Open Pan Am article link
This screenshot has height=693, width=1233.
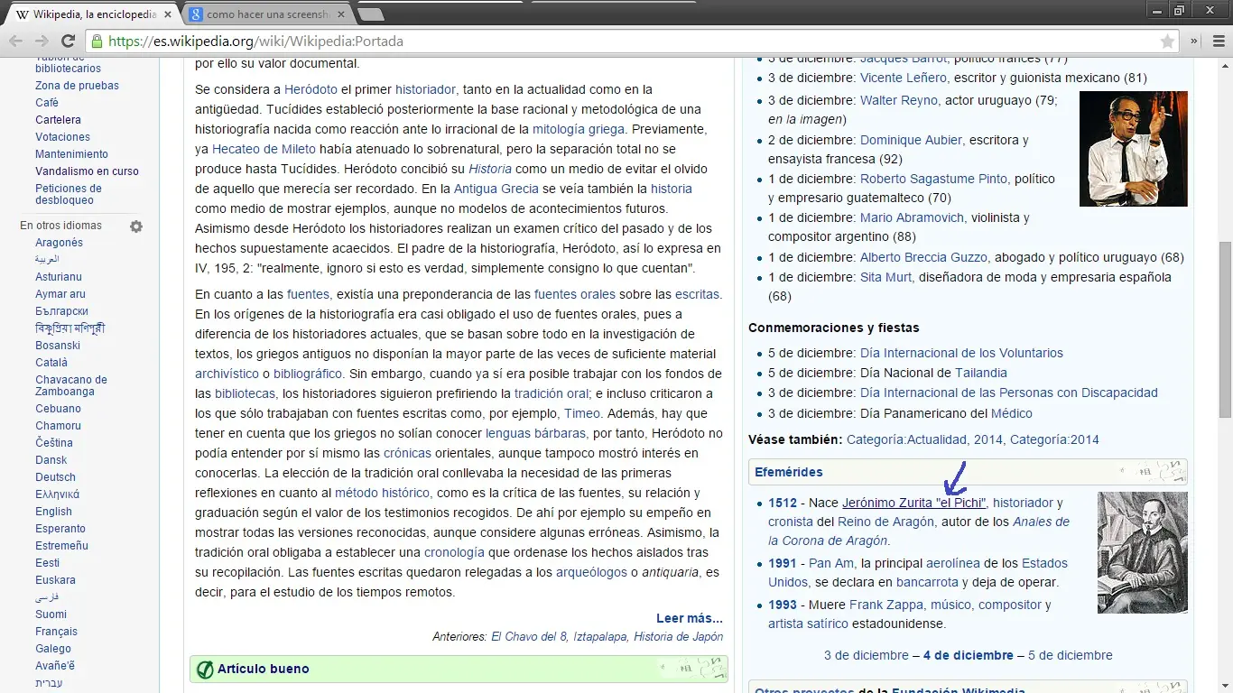[x=831, y=563]
